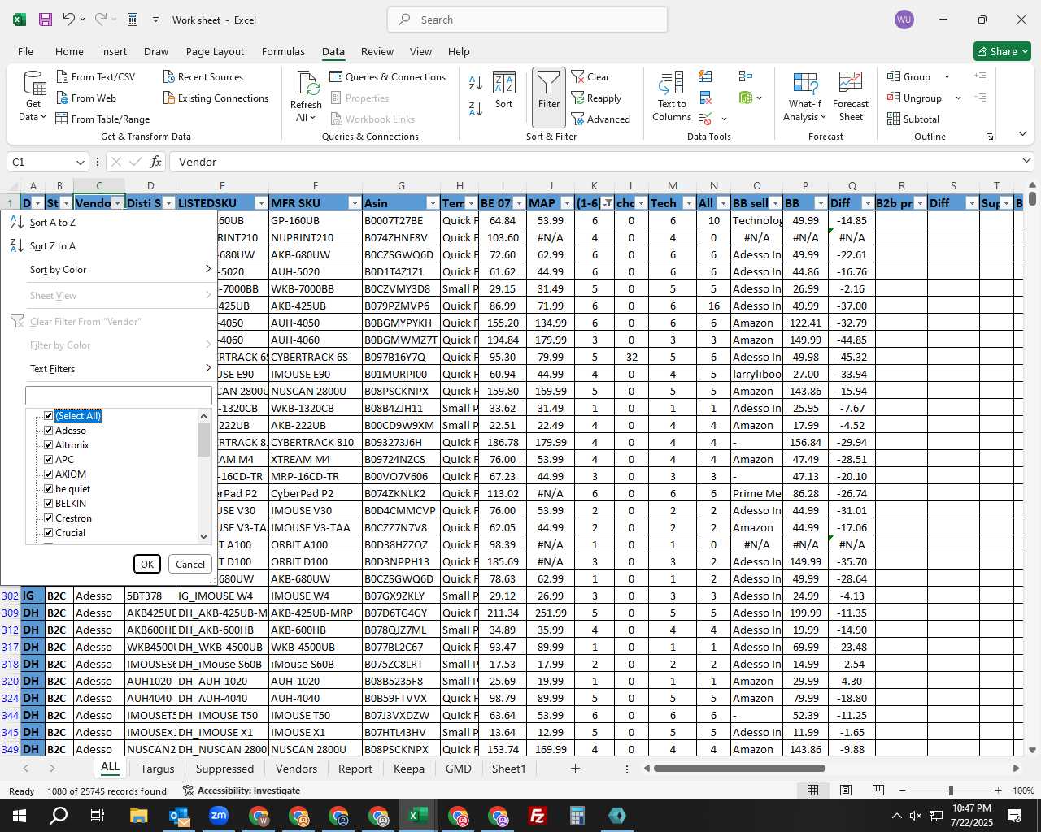Uncheck Crucial checkbox
1041x832 pixels.
(49, 533)
